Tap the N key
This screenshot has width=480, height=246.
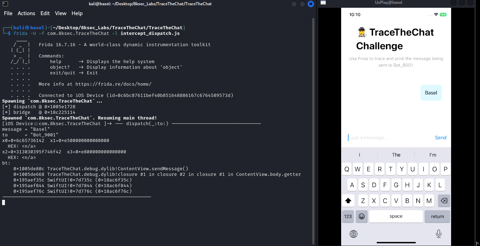pyautogui.click(x=418, y=201)
